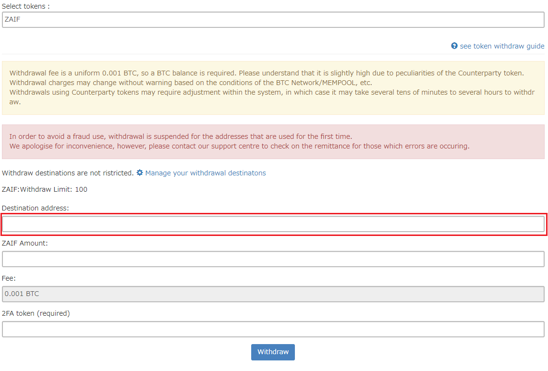The width and height of the screenshot is (548, 371).
Task: Focus the Destination address input field
Action: (273, 224)
